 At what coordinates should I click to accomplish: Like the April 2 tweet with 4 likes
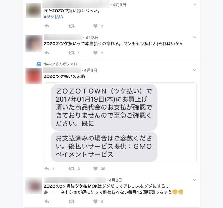click(96, 201)
